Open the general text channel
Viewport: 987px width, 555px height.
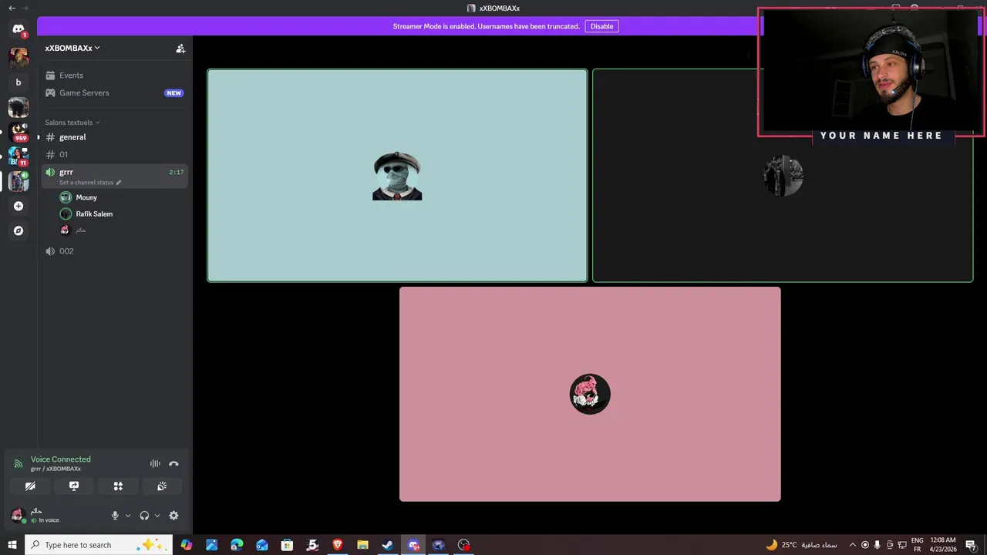point(114,137)
